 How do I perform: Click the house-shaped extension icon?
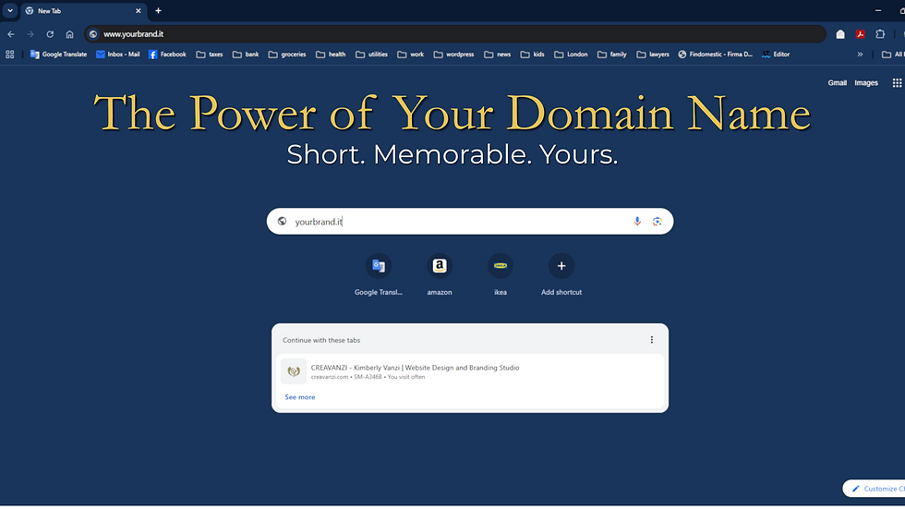tap(840, 34)
